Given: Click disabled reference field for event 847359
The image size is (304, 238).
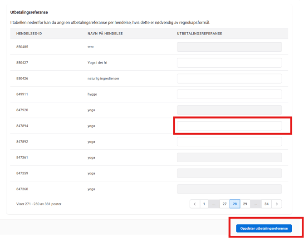Looking at the screenshot, I should coord(229,173).
